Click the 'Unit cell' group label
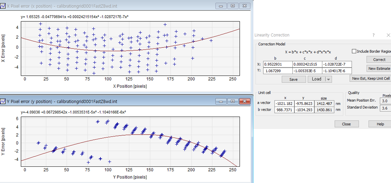This screenshot has height=183, width=391. tap(264, 92)
